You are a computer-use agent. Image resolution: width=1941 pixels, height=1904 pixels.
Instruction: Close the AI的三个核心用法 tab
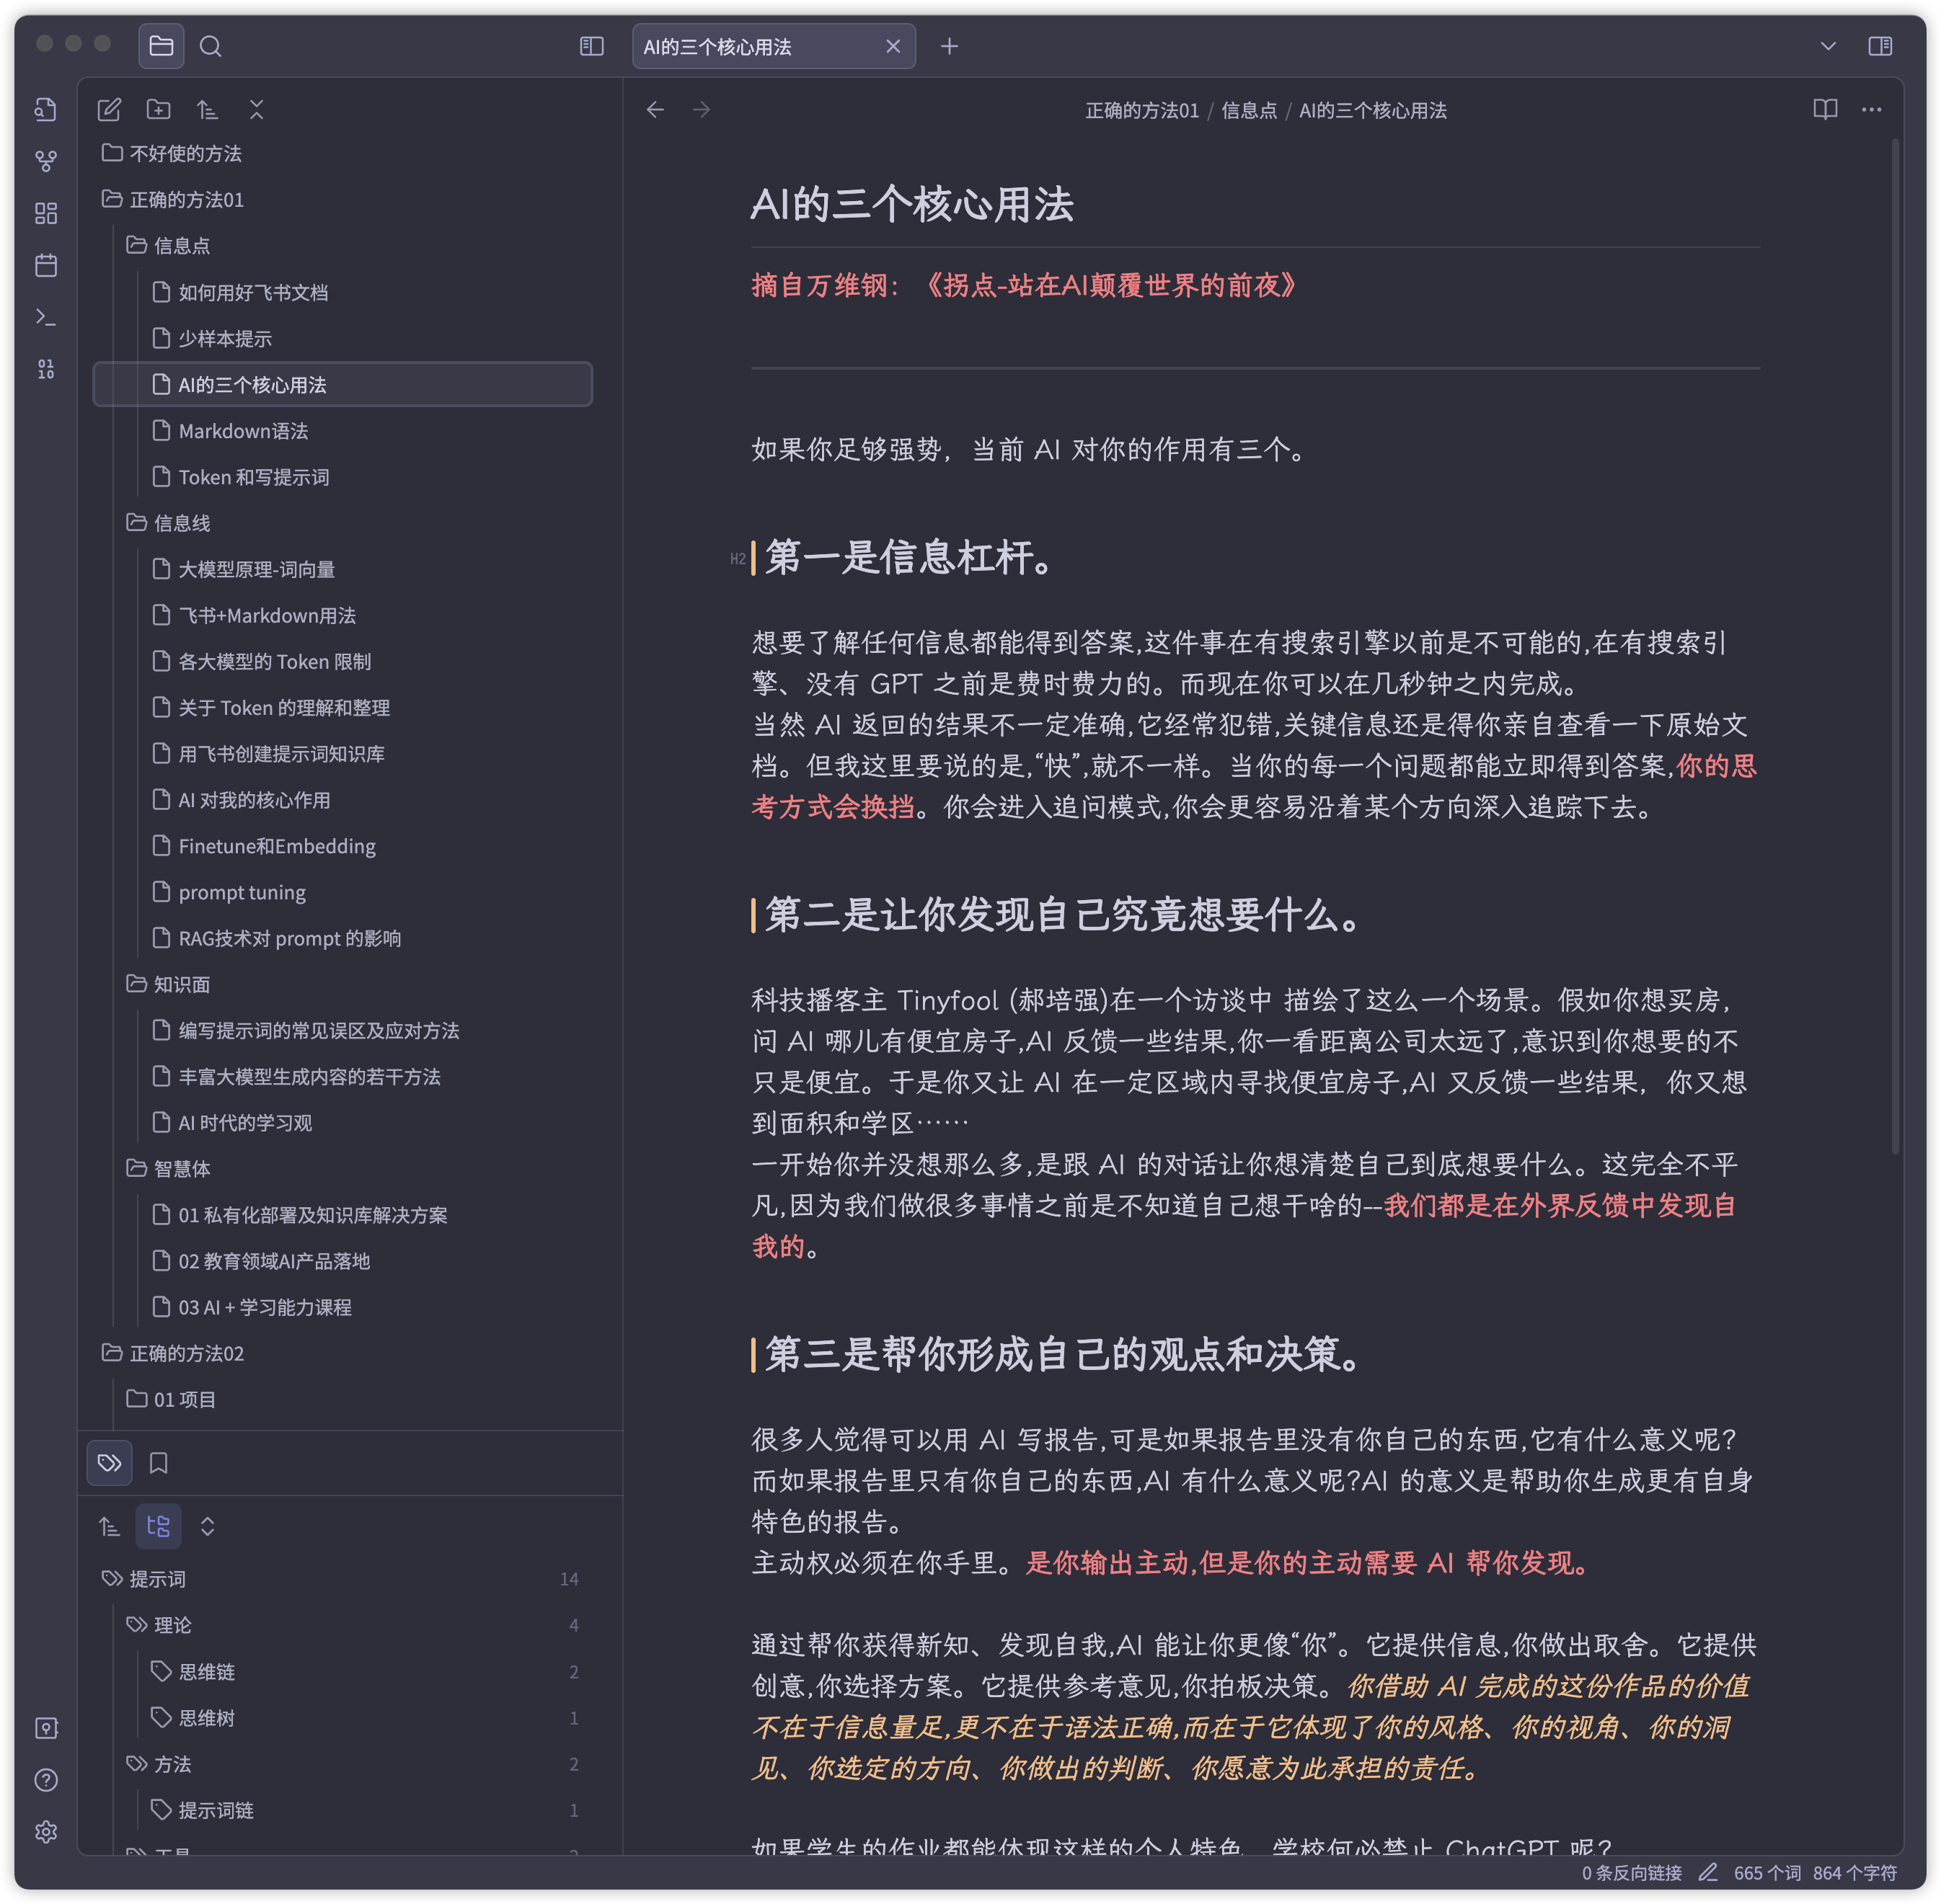point(893,46)
